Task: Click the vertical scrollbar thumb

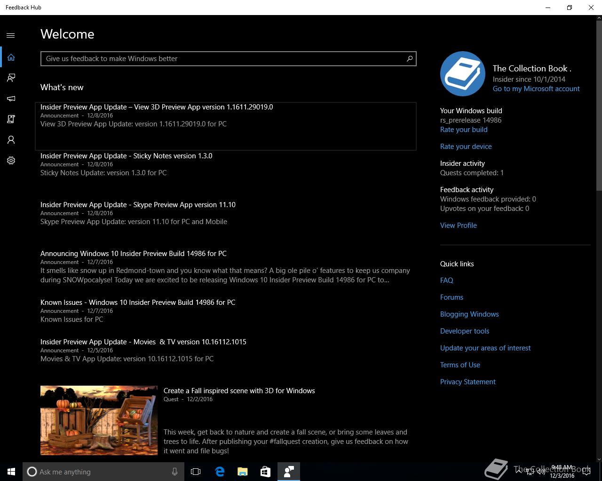Action: pyautogui.click(x=598, y=107)
